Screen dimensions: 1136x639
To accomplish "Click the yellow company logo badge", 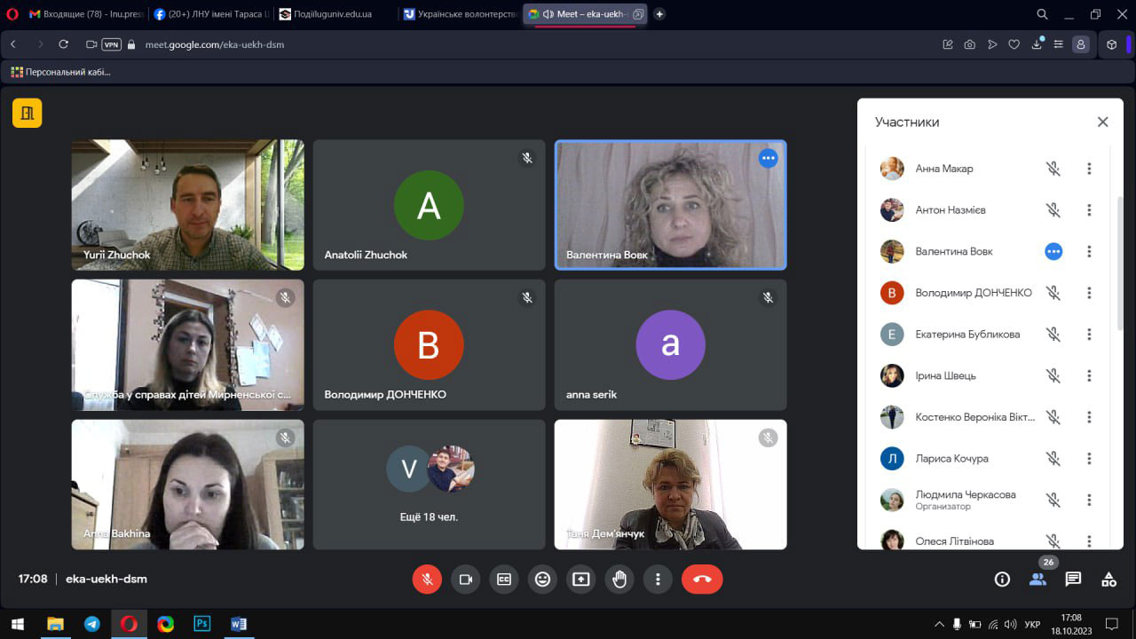I will (x=27, y=113).
